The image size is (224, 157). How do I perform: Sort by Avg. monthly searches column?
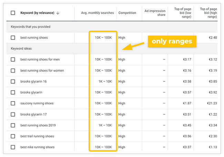pyautogui.click(x=98, y=13)
